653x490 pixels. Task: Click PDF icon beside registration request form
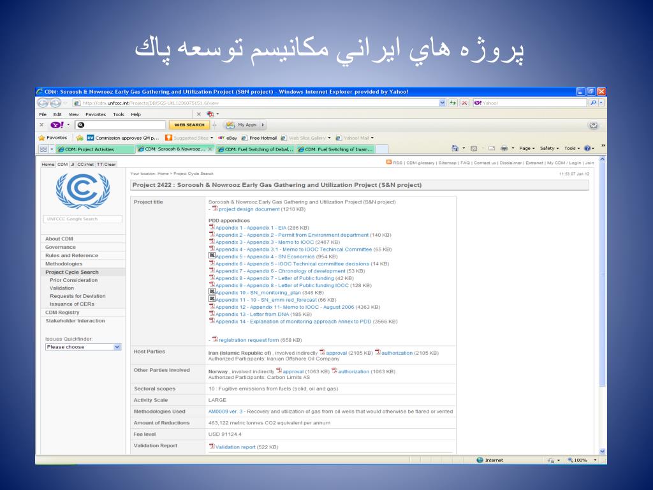point(215,339)
